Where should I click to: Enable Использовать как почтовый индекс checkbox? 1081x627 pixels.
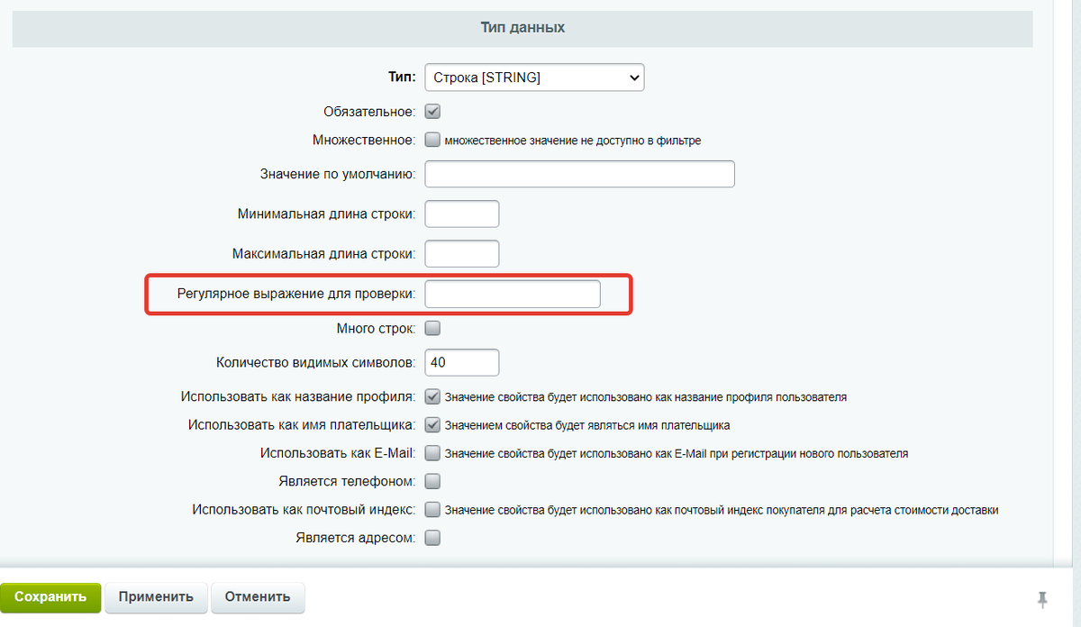(x=432, y=509)
